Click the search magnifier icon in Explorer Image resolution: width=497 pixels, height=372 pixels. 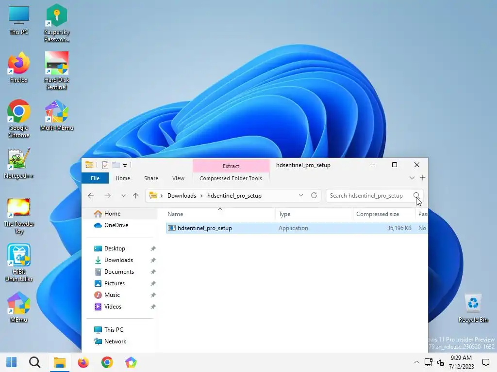tap(416, 195)
